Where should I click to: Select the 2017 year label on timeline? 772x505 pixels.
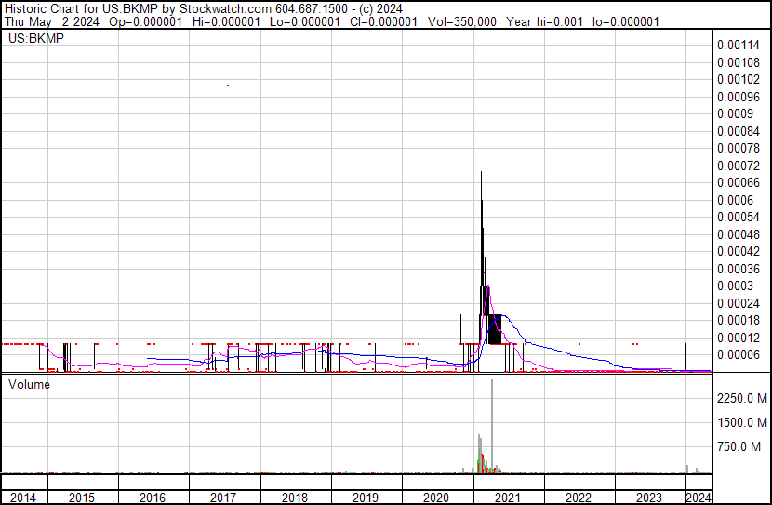[x=223, y=498]
